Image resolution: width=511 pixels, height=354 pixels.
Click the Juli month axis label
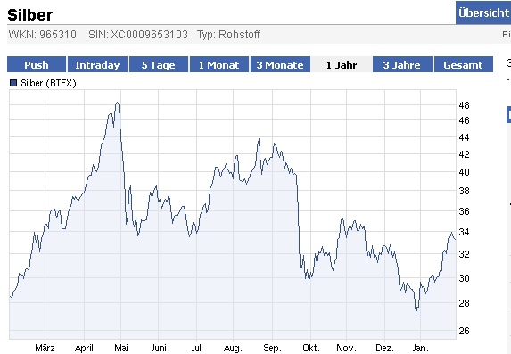pos(197,348)
